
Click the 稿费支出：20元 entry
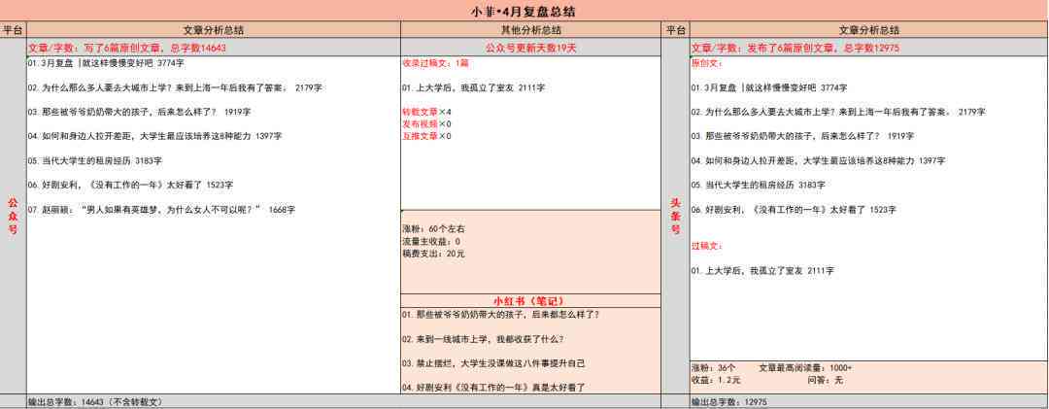point(433,254)
